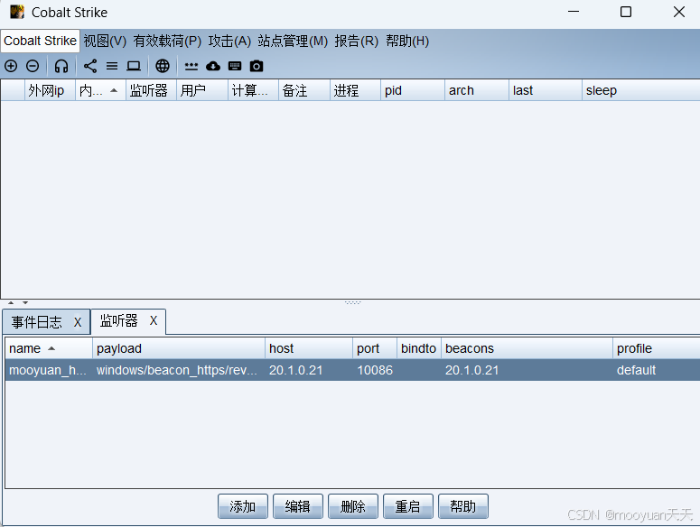The width and height of the screenshot is (700, 527).
Task: Sort sessions by 备注 column
Action: pos(304,90)
